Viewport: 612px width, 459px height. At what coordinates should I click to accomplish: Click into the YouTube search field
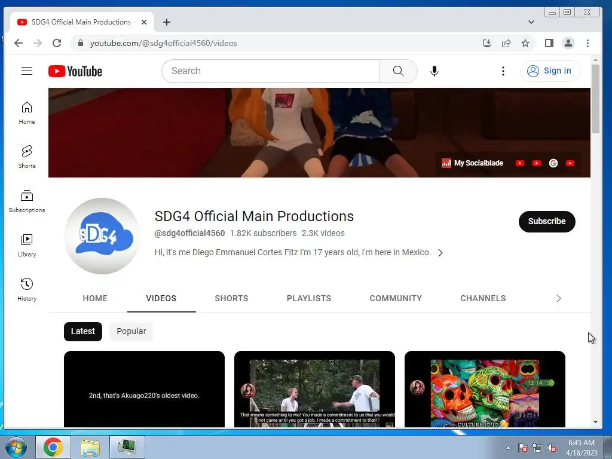(271, 71)
